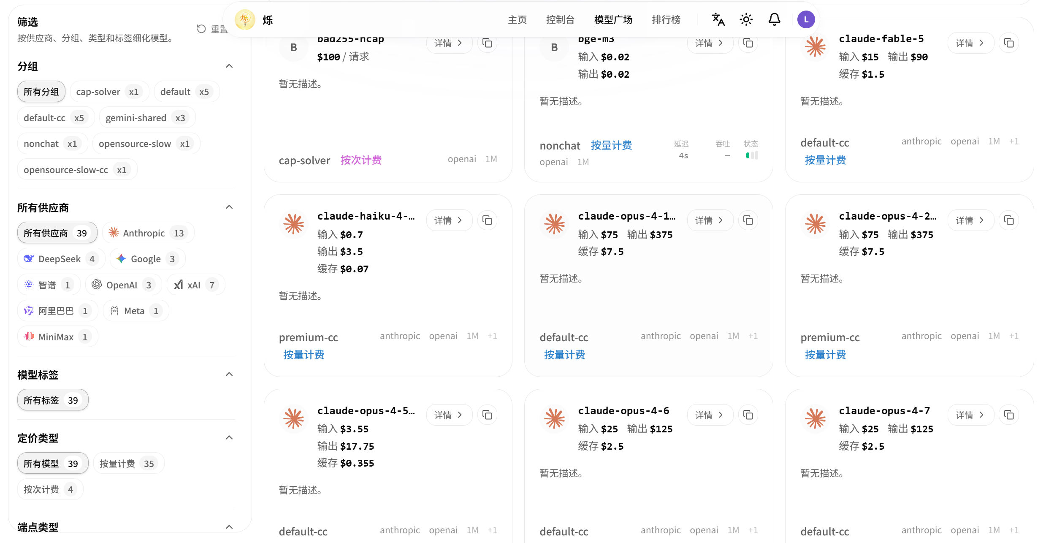Screen dimensions: 1046x543
Task: Click the reset filters icon
Action: coord(201,29)
